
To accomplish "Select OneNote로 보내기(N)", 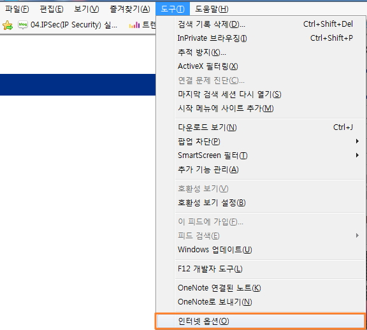I will point(260,302).
